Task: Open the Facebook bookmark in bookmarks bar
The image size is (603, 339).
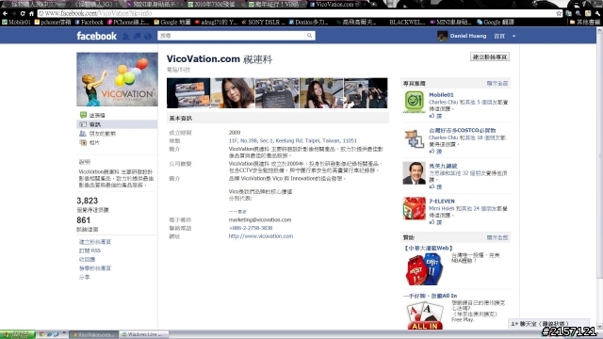Action: [90, 23]
